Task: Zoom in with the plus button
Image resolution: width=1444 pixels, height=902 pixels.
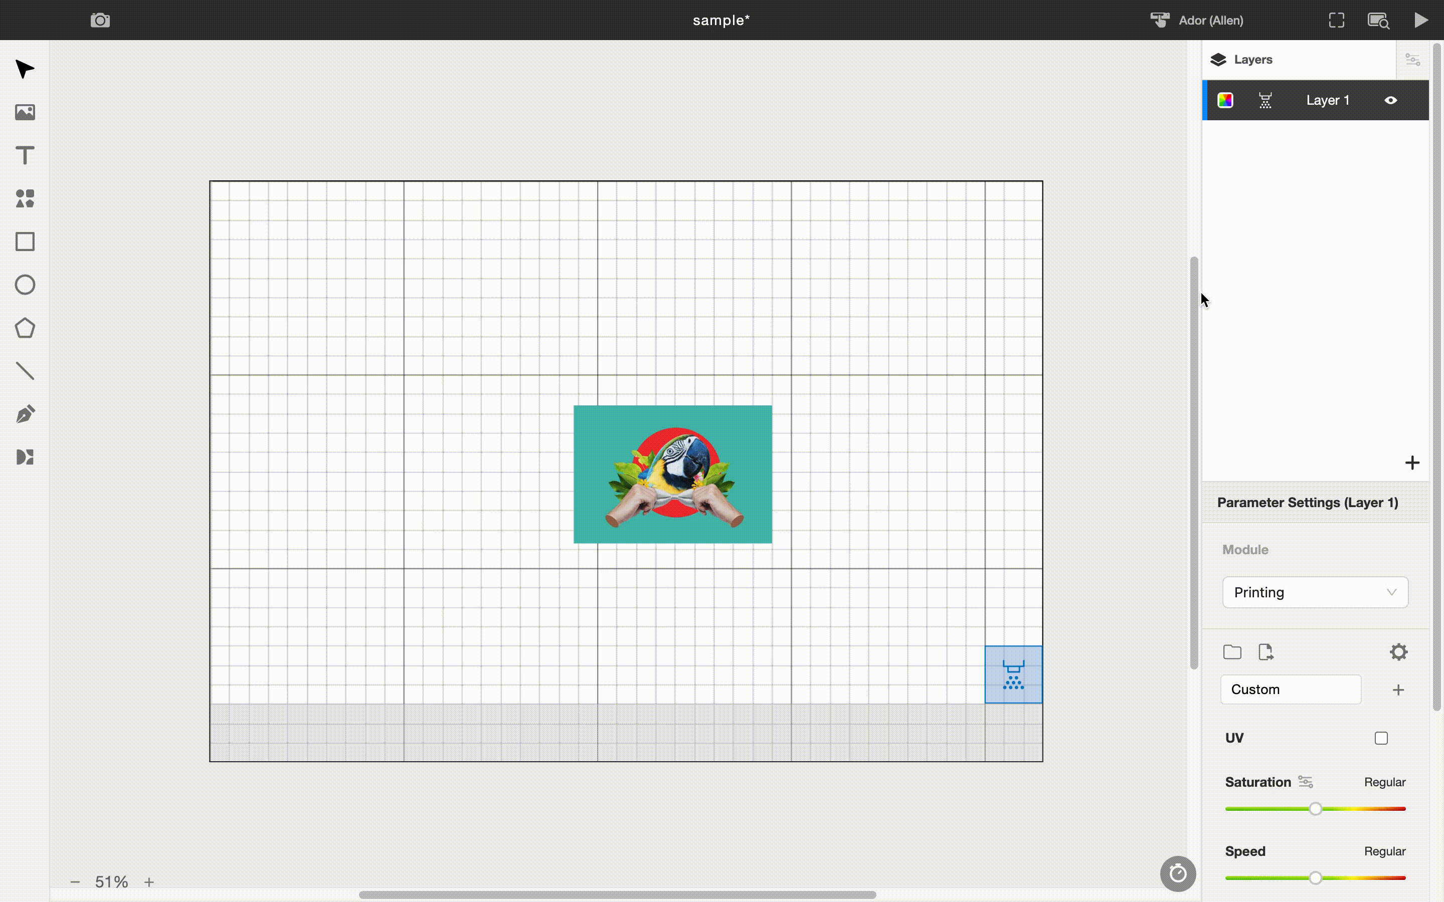Action: pyautogui.click(x=149, y=882)
